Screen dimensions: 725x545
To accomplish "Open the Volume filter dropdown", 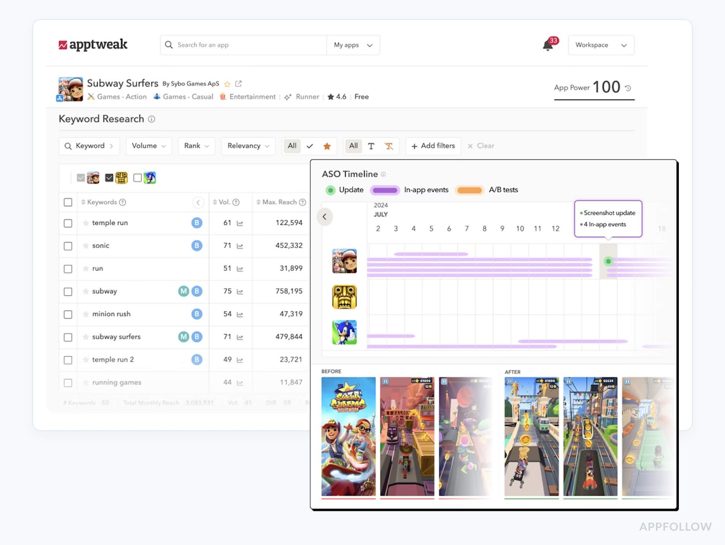I will click(149, 146).
